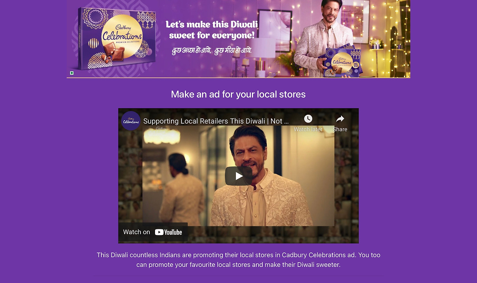Screen dimensions: 477x283
Task: Open the video title 'Supporting Local Retailers This Diwali'
Action: (x=216, y=121)
